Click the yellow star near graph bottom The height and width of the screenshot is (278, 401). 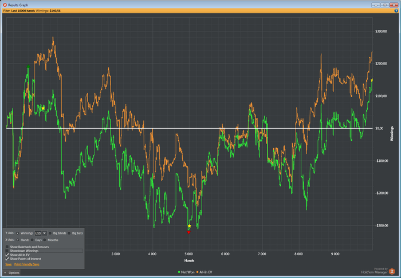pos(189,226)
